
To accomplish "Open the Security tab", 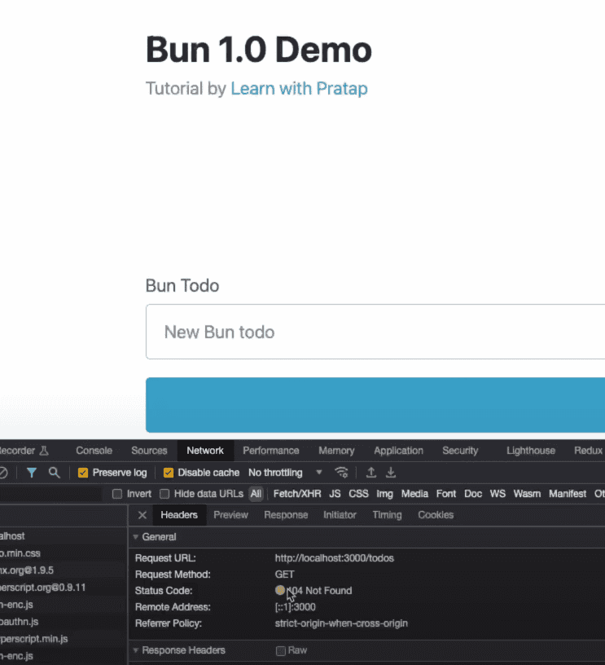I will tap(460, 451).
